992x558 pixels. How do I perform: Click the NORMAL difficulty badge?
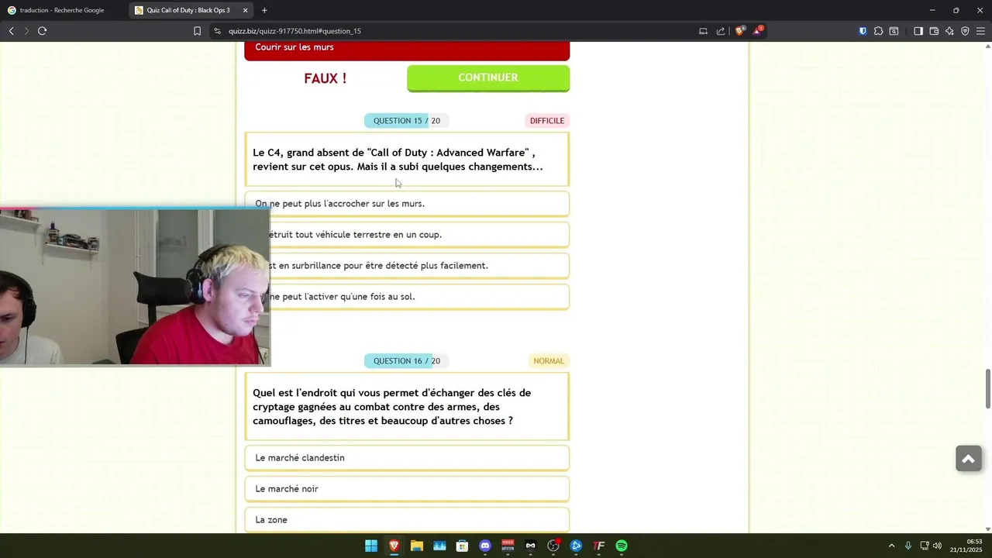[549, 361]
